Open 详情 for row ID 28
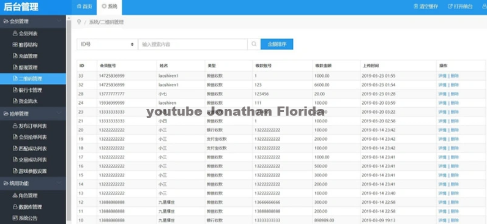Viewport: 487px width, 224px height. click(x=442, y=94)
